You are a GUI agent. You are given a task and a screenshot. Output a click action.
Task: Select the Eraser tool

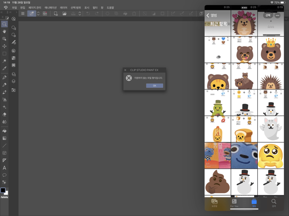pos(4,114)
